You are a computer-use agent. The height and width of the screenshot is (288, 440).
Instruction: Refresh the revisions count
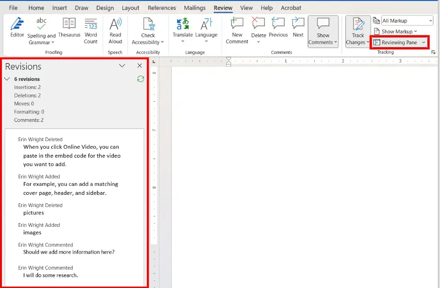pos(141,79)
